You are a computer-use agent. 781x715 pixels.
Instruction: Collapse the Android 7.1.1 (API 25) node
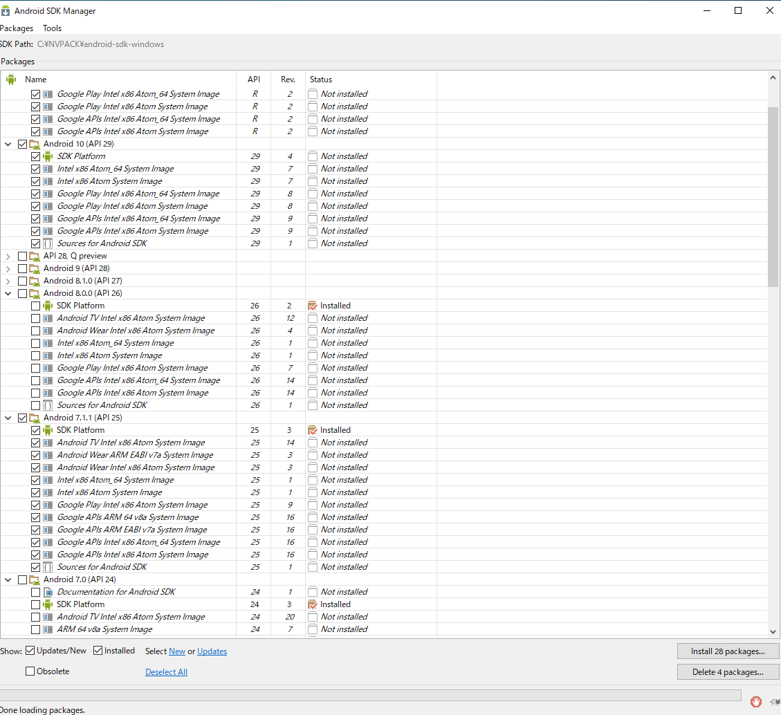pyautogui.click(x=8, y=418)
